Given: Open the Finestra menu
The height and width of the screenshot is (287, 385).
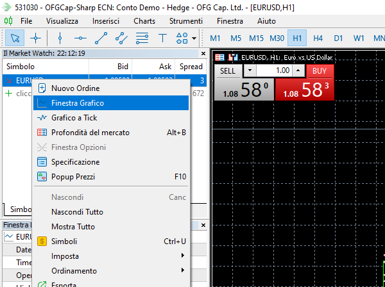Looking at the screenshot, I should tap(230, 21).
